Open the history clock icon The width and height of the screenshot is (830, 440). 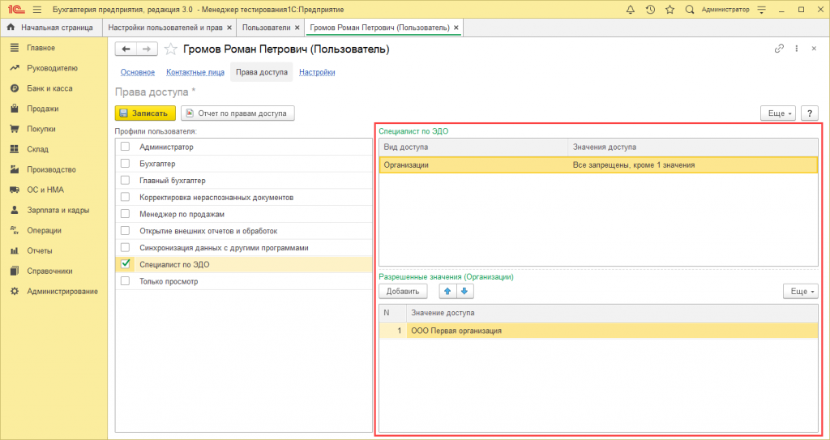pyautogui.click(x=650, y=9)
